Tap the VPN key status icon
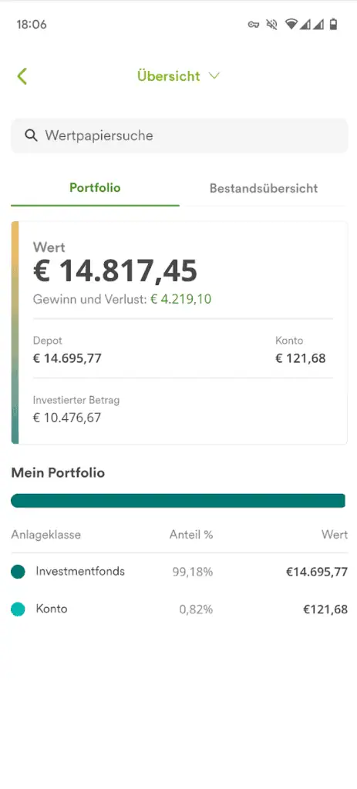Screen dimensions: 357x789 (253, 25)
